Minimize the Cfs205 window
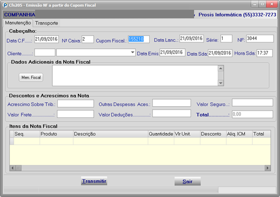The width and height of the screenshot is (280, 197). [255, 4]
